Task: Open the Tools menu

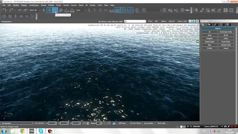Action: click(100, 5)
